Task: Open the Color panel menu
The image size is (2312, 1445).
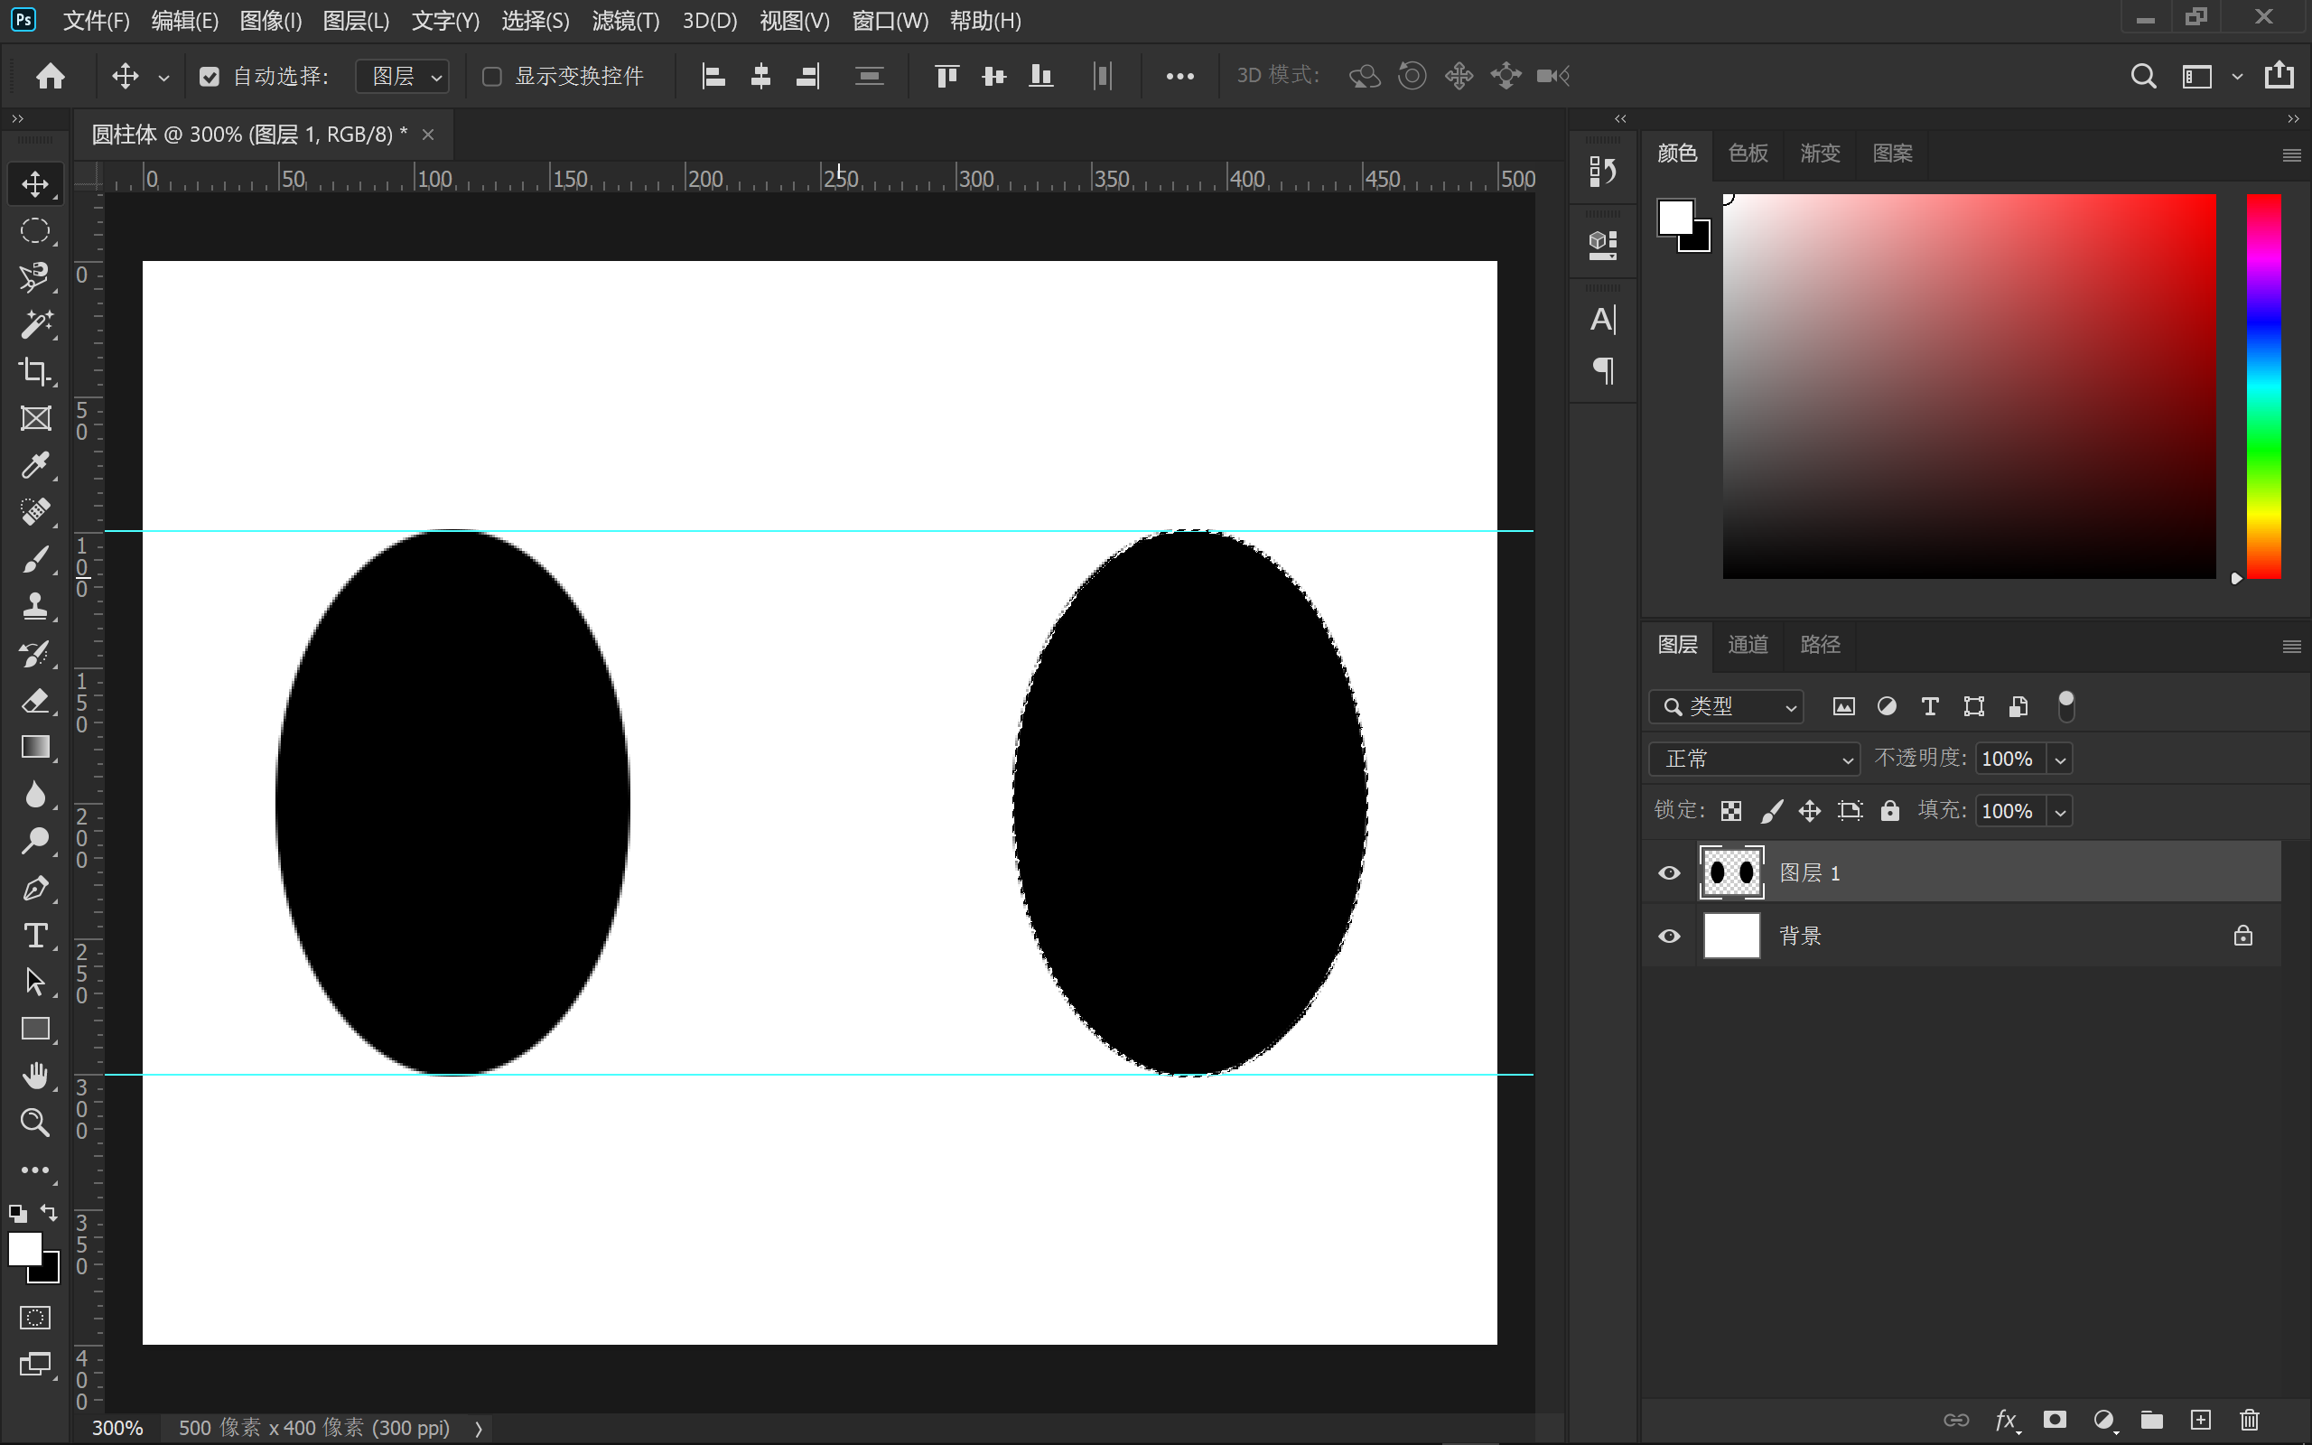Action: 2291,155
